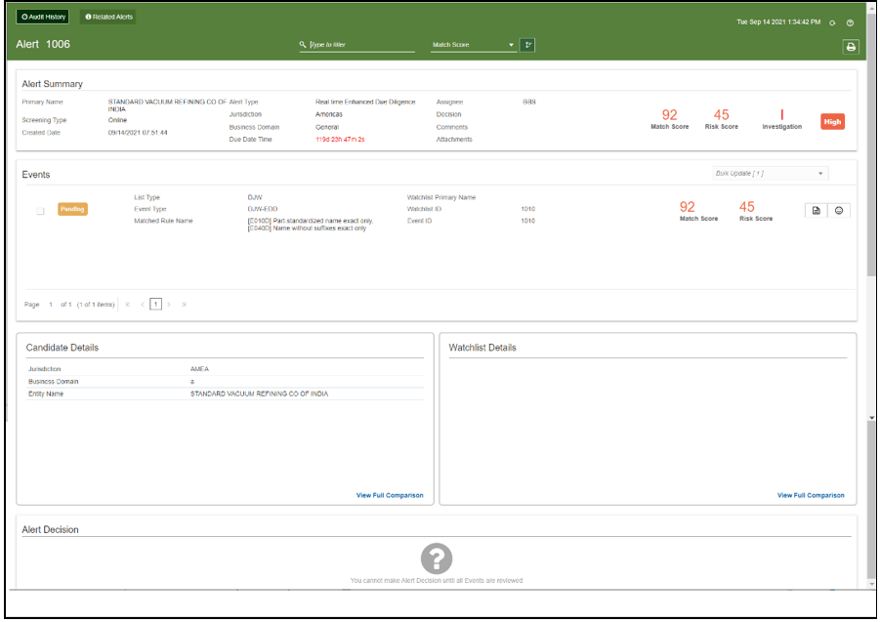Click the question mark icon in Alert Decision

click(436, 559)
